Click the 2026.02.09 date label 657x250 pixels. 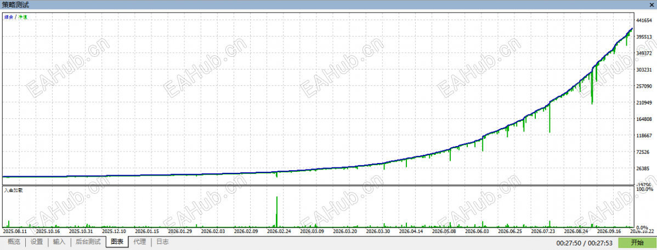(x=246, y=231)
